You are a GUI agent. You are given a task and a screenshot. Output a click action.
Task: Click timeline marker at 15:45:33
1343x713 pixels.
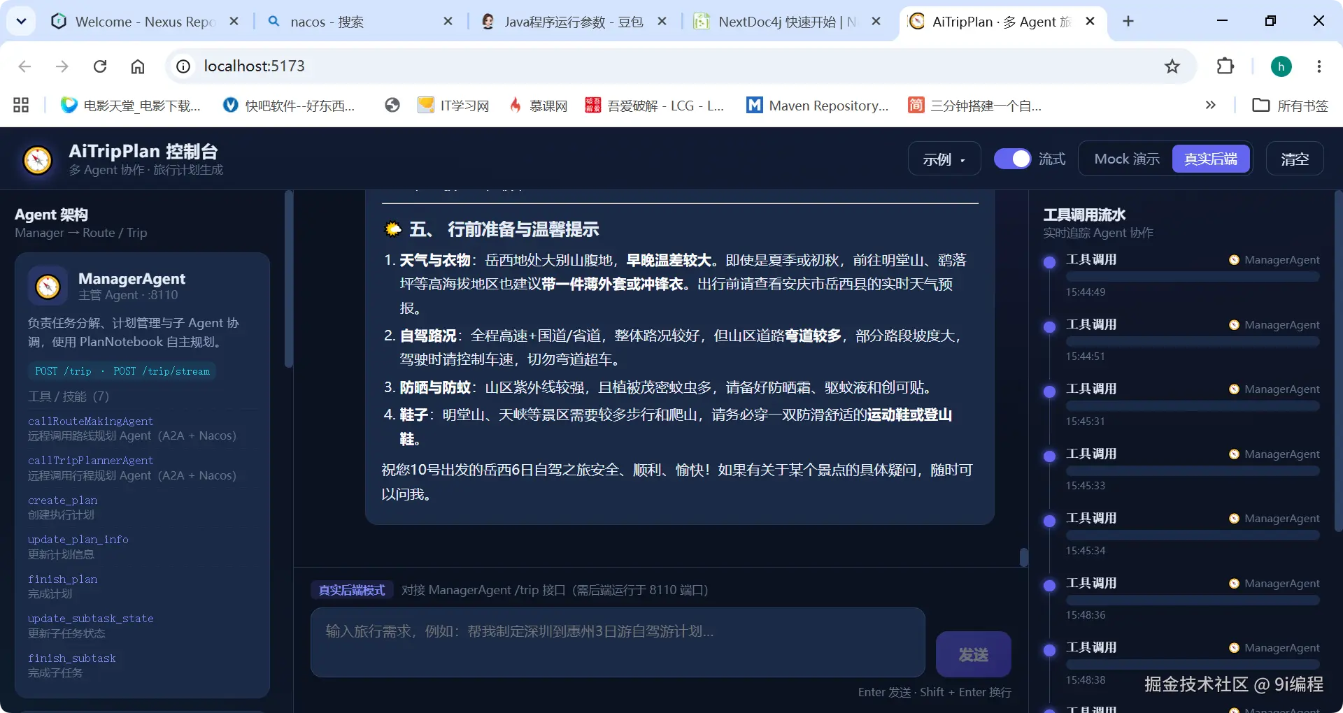pos(1049,456)
